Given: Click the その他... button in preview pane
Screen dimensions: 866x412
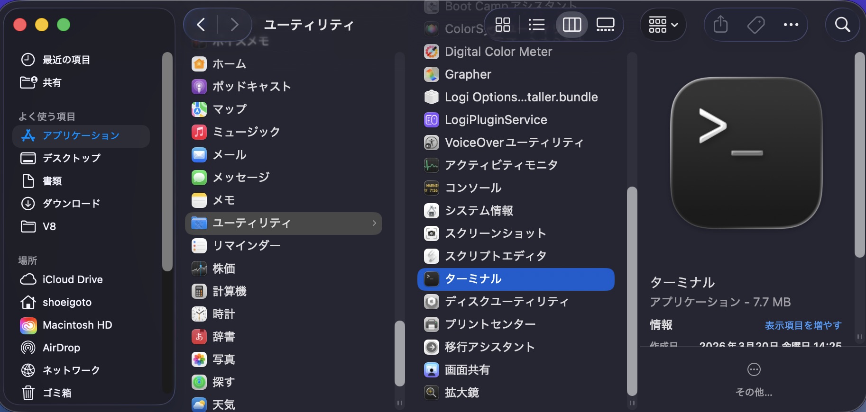Looking at the screenshot, I should point(754,380).
